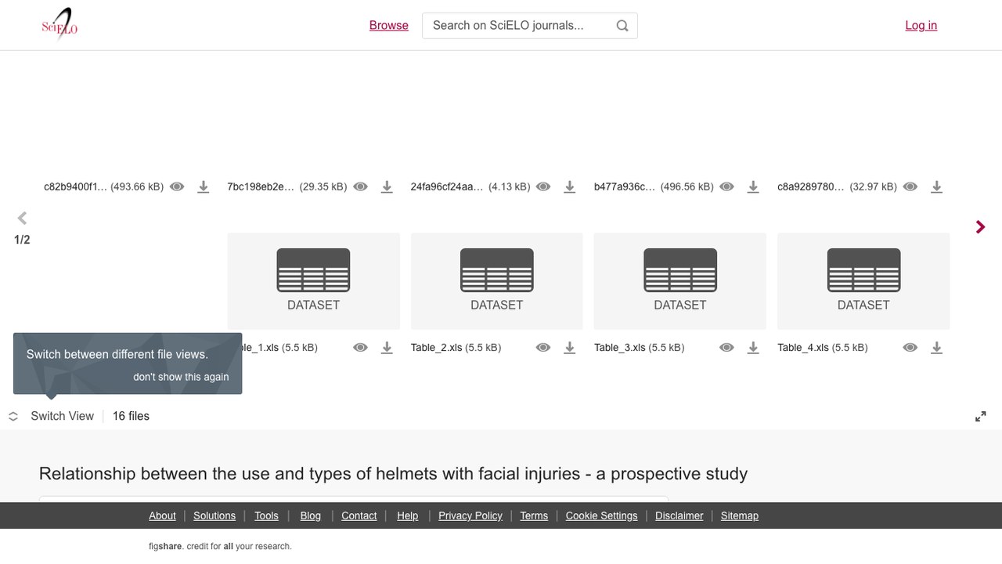Show preview of Table_3.xls
This screenshot has height=564, width=1002.
(x=727, y=348)
